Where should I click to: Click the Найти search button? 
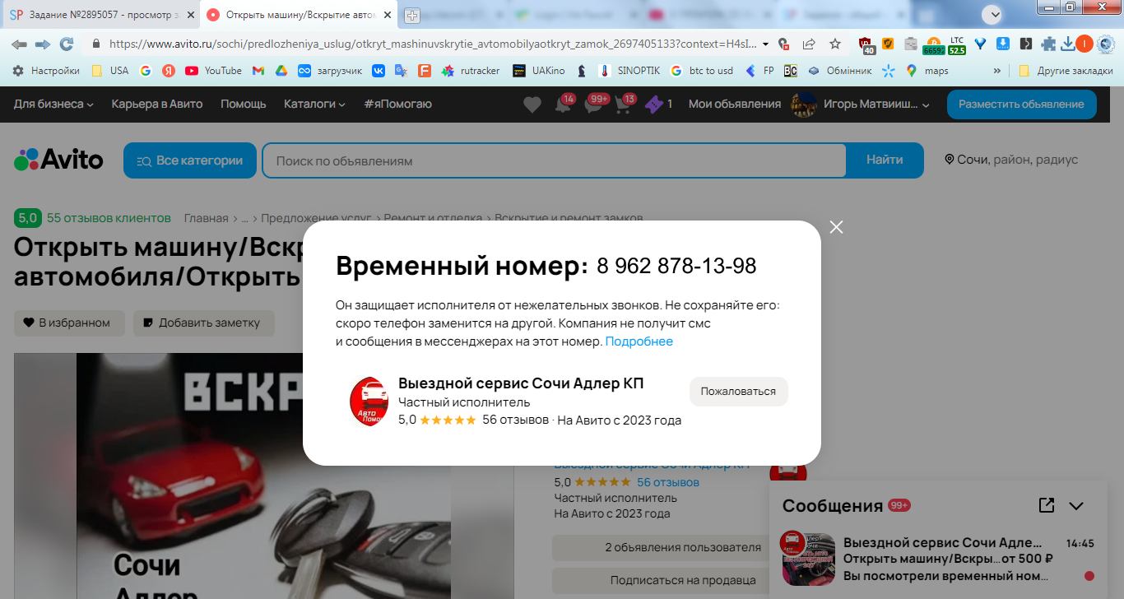(885, 160)
